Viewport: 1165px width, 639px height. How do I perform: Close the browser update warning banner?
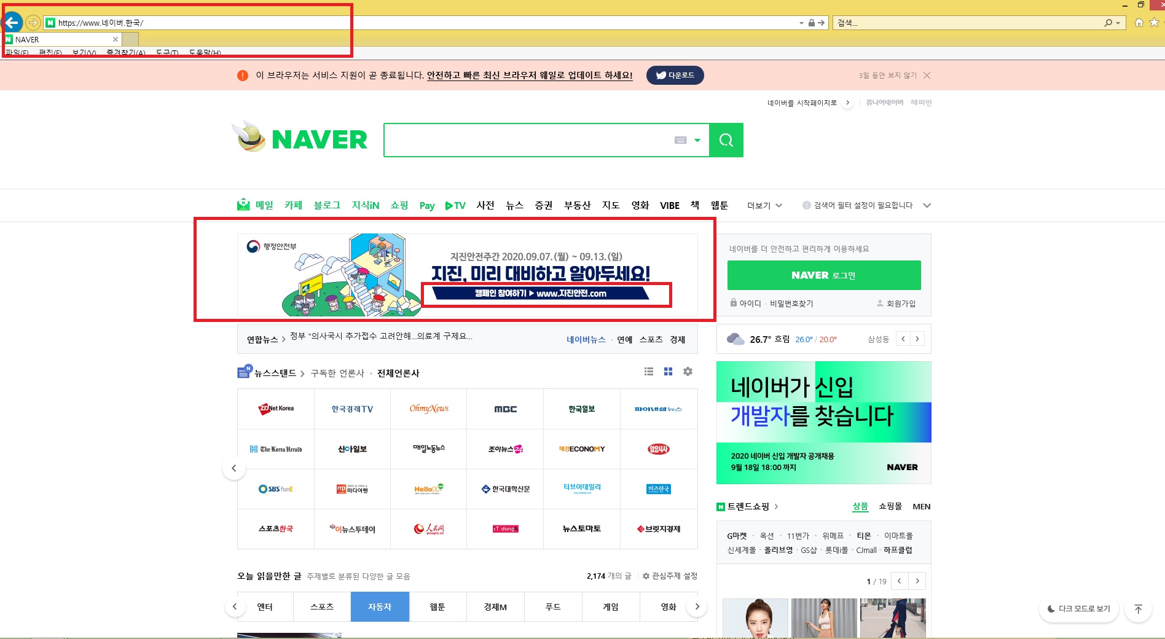click(927, 76)
